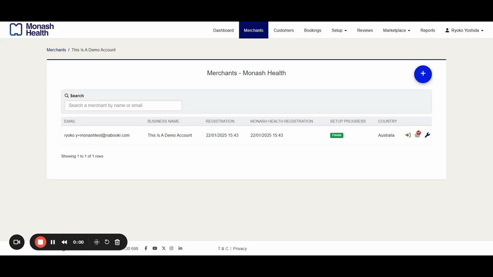Open the Customers nav item
Viewport: 493px width, 277px height.
click(x=283, y=30)
